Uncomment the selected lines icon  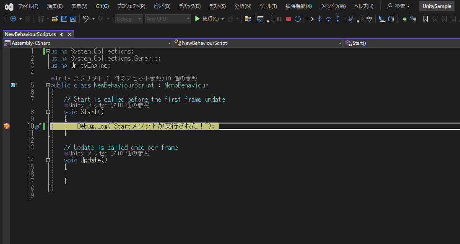(x=413, y=19)
